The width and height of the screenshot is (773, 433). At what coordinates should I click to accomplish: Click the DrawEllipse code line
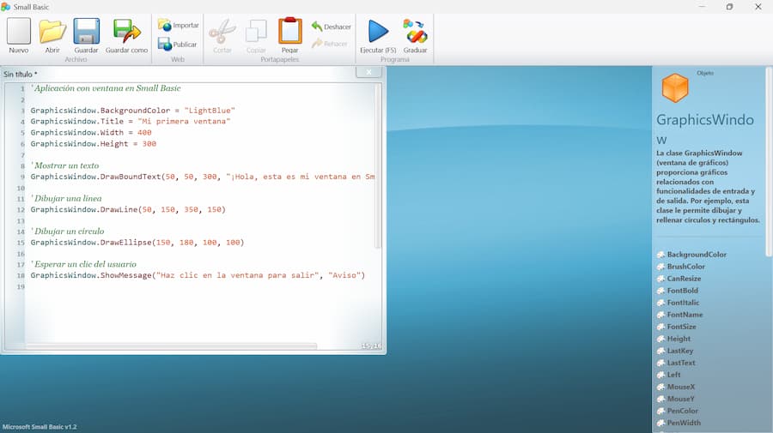click(137, 242)
